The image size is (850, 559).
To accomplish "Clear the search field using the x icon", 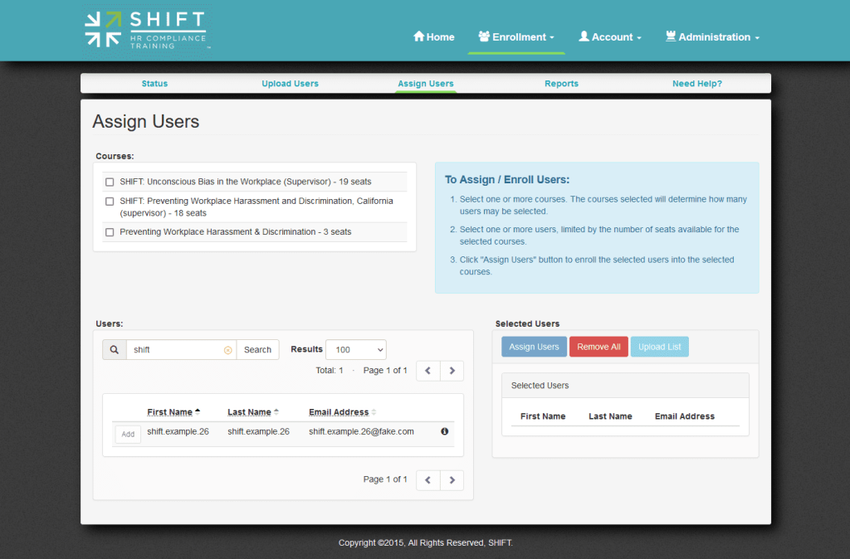I will point(227,350).
